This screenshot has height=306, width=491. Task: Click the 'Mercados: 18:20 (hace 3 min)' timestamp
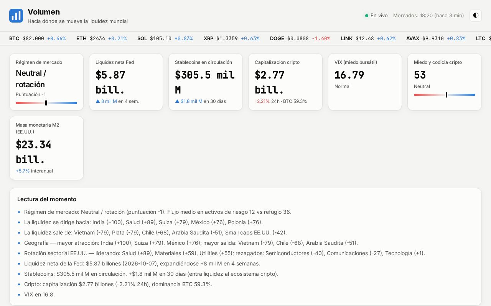(428, 16)
